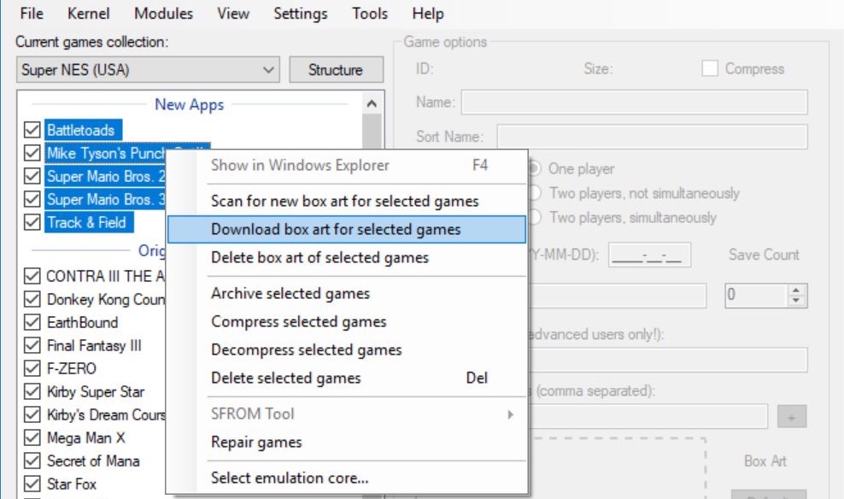Increase the Save Count value
Viewport: 844px width, 499px height.
796,291
